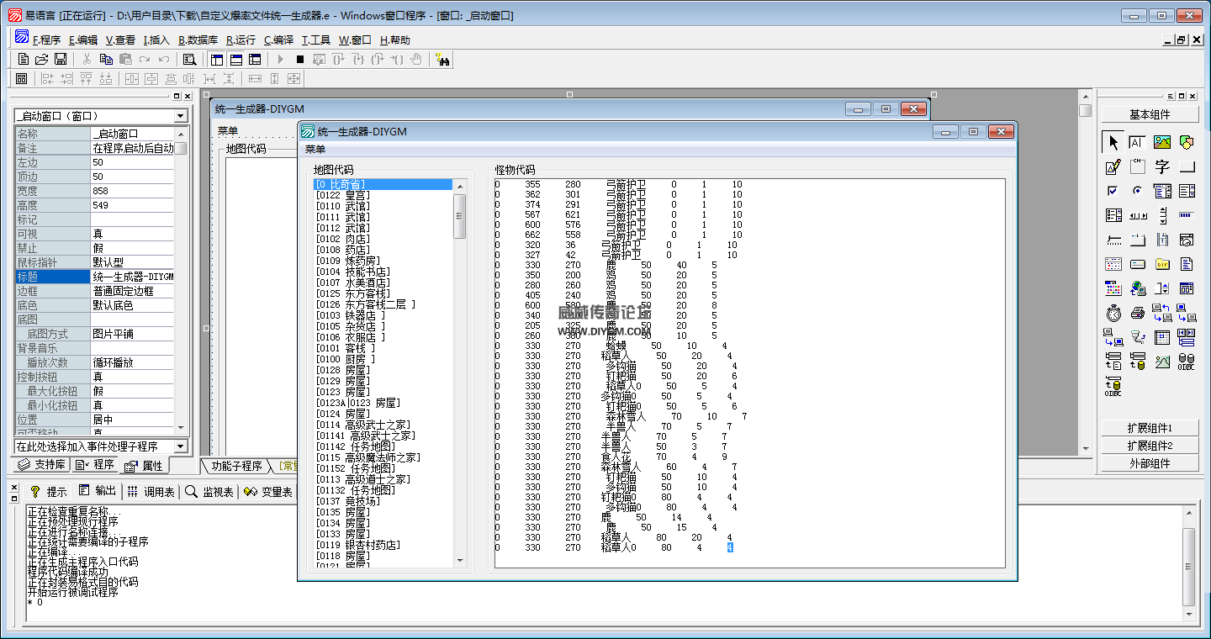Pick the checkbox component icon in palette
This screenshot has width=1211, height=639.
tap(1113, 191)
